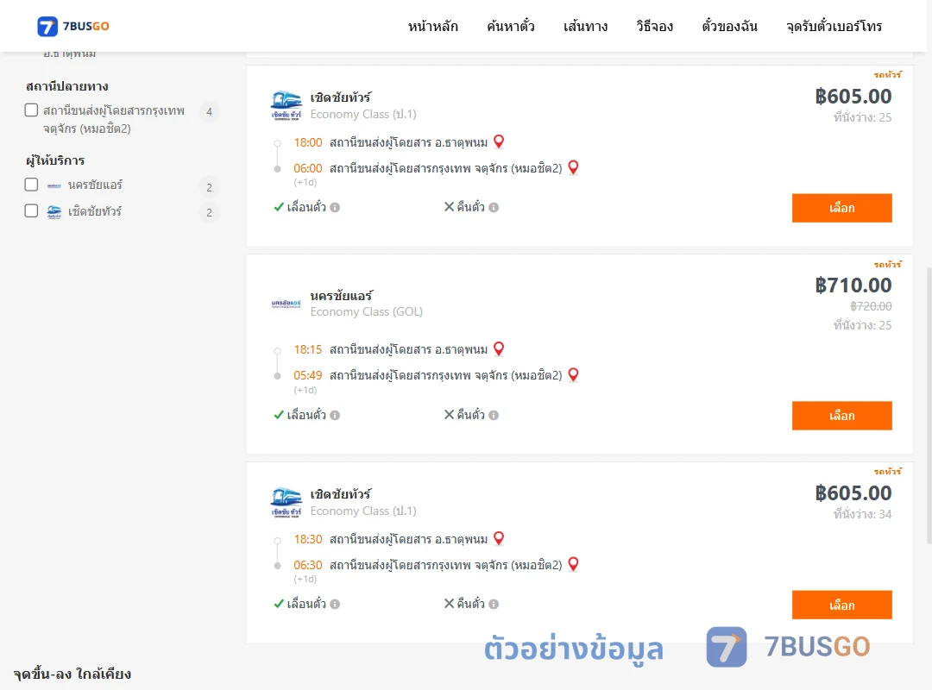Enable the เชิดชัยทัวร์ operator filter checkbox
This screenshot has height=690, width=932.
click(x=32, y=210)
